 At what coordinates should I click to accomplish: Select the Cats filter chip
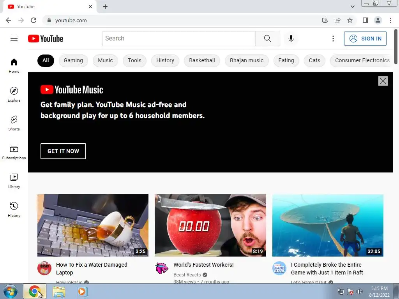coord(314,60)
